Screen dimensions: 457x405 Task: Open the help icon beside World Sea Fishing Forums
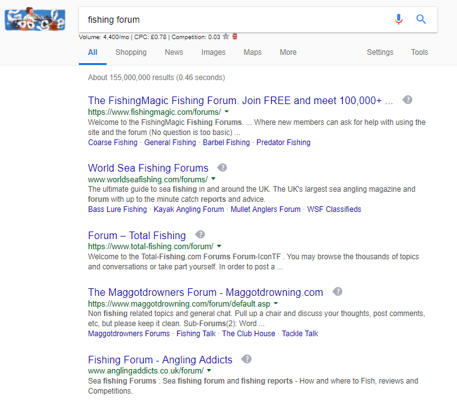[x=222, y=167]
